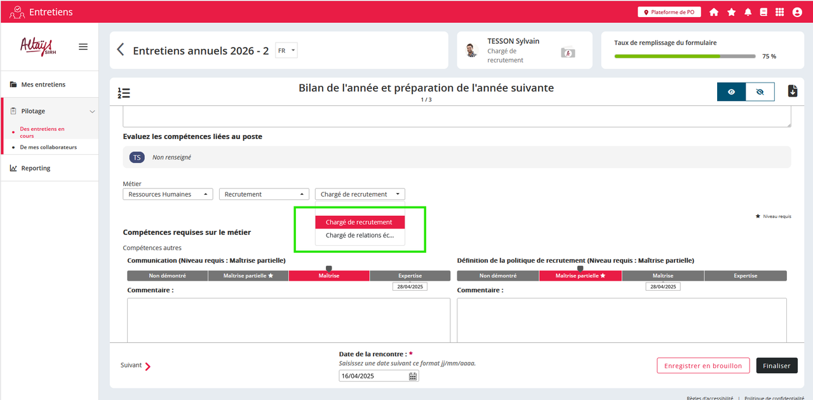Enable the visible eye view mode
Viewport: 813px width, 400px height.
732,92
